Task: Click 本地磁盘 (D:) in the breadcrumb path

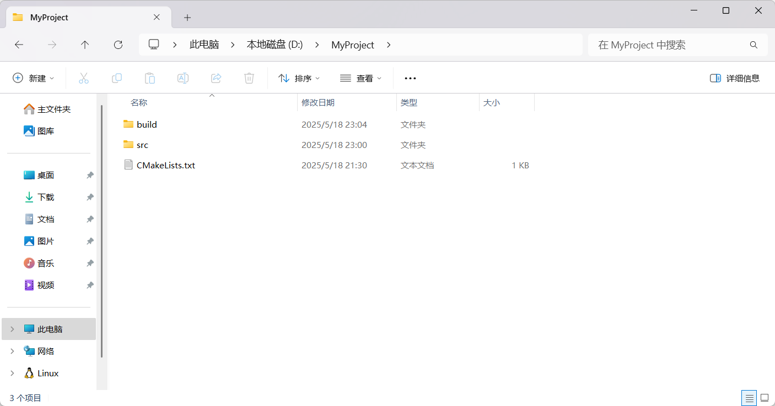Action: coord(275,45)
